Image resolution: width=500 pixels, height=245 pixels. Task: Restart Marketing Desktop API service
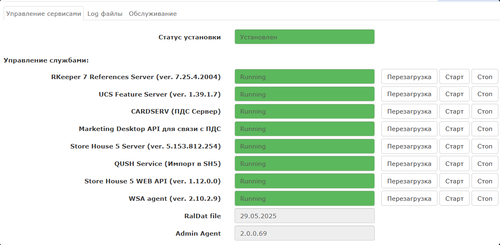(409, 129)
